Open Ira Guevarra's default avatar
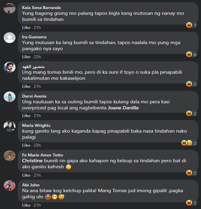 point(9,38)
